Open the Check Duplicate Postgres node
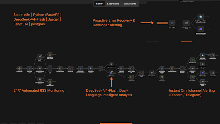This screenshot has height=124, width=220. 91,68
